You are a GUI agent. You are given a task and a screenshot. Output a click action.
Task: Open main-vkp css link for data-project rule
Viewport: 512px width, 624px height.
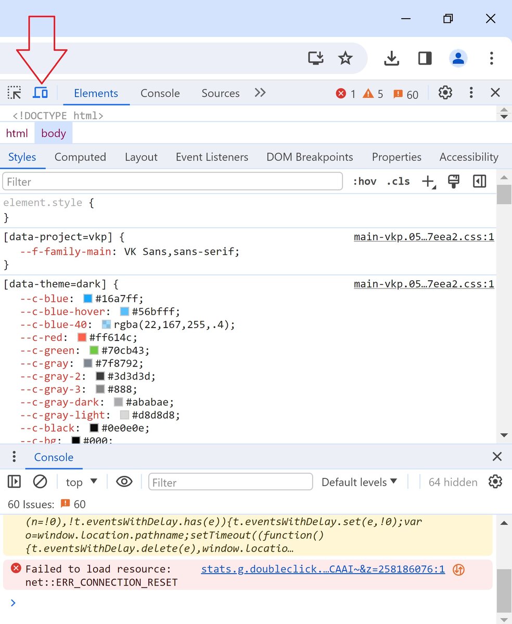coord(424,238)
